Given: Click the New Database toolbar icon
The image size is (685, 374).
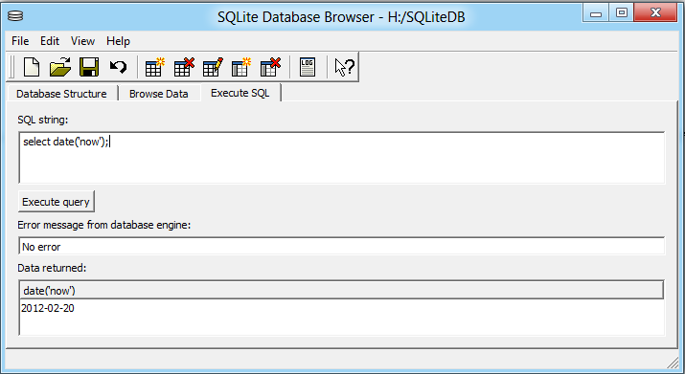Looking at the screenshot, I should tap(31, 67).
